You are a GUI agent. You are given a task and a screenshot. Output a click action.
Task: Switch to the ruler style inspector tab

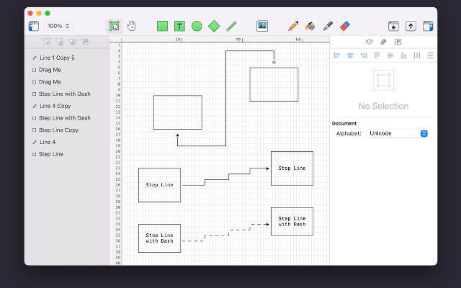click(383, 42)
